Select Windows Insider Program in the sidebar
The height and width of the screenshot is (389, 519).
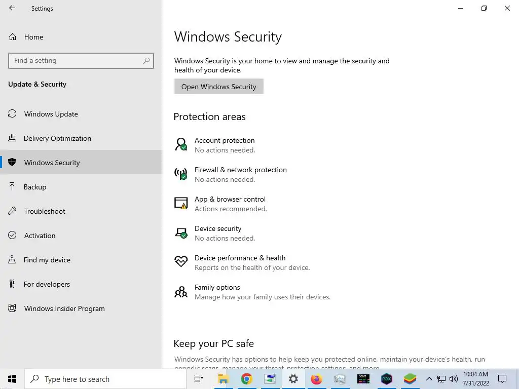[x=81, y=308]
